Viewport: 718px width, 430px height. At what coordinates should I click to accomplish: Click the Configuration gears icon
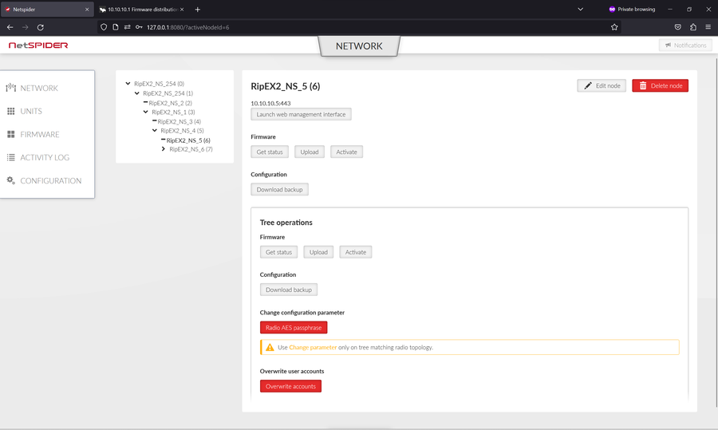tap(11, 180)
